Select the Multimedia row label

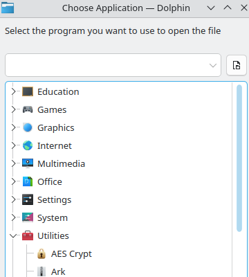61,164
